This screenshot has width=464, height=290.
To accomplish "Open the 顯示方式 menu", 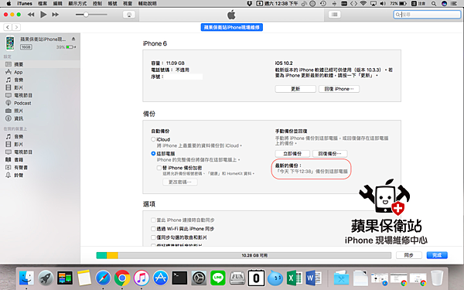I will pyautogui.click(x=77, y=4).
